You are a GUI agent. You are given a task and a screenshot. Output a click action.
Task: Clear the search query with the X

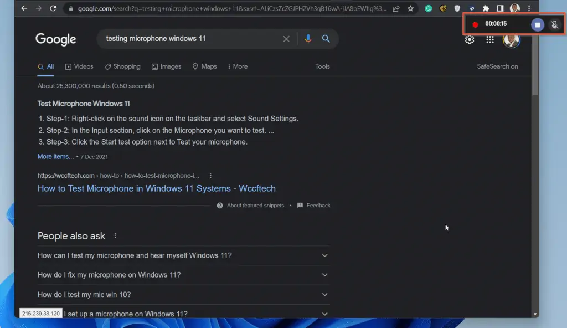point(286,39)
